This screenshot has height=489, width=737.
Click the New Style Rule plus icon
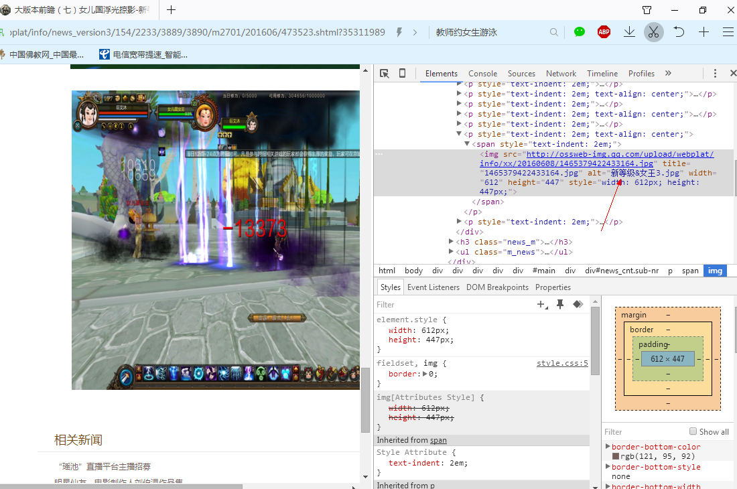tap(543, 304)
